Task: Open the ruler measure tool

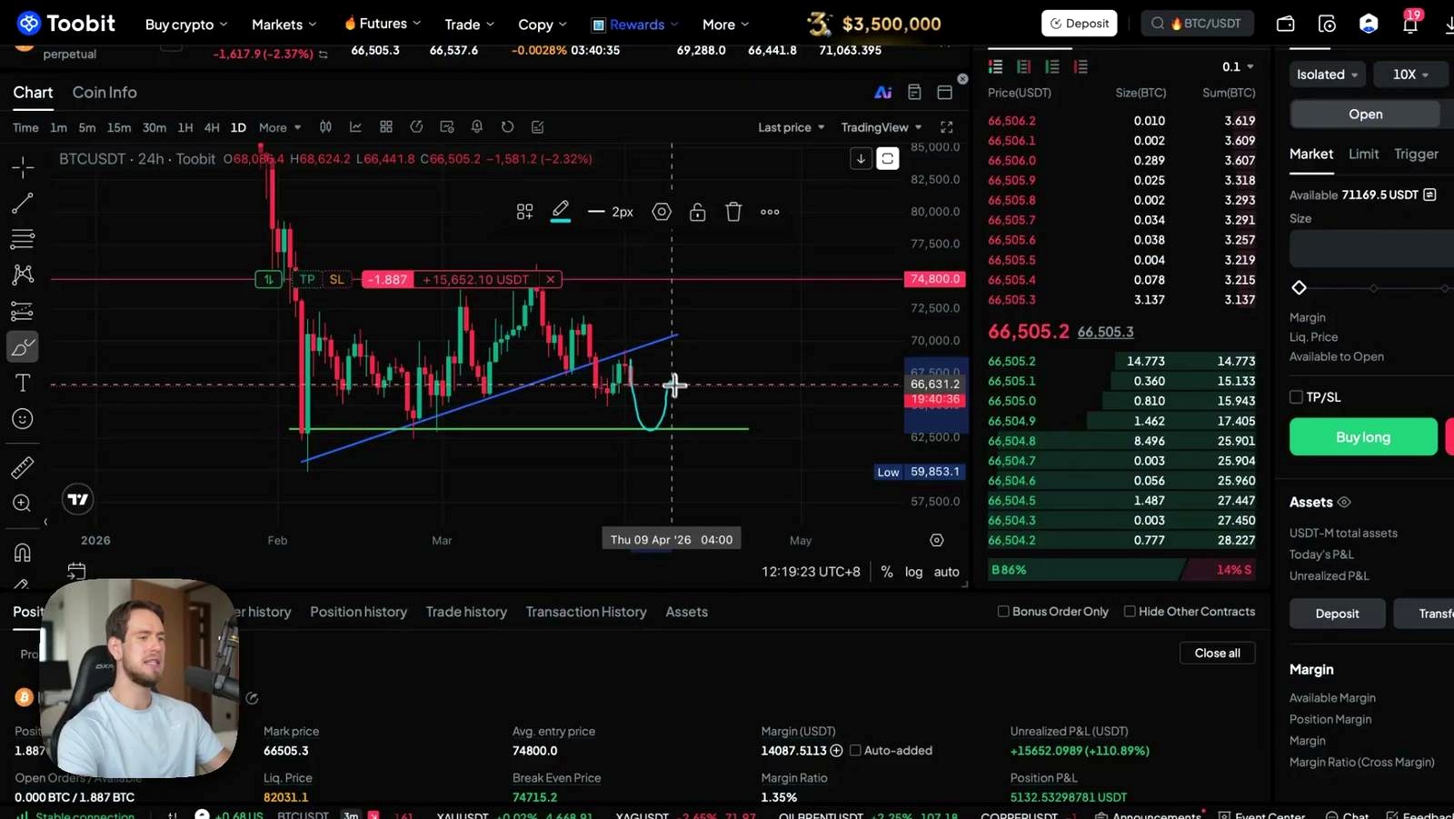Action: coord(23,467)
